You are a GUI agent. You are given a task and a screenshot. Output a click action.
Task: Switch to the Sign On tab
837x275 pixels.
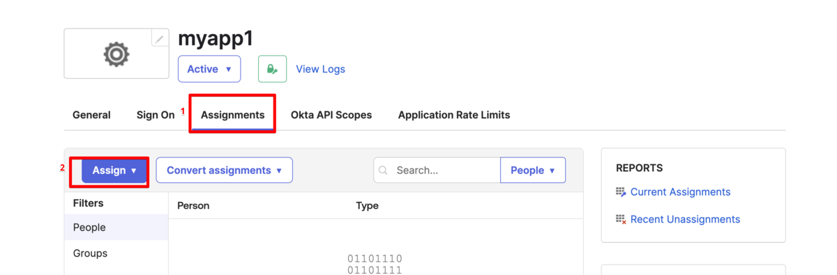click(156, 115)
